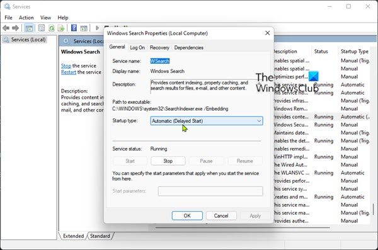Select the 'Windows Rem...' service row

point(322,109)
